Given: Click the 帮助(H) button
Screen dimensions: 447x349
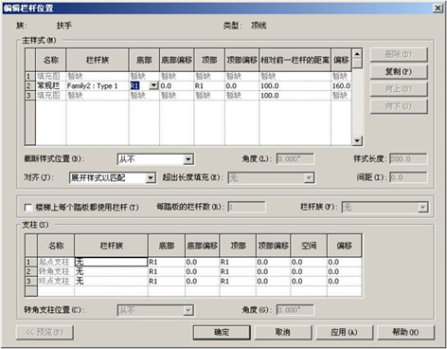Looking at the screenshot, I should [x=405, y=332].
